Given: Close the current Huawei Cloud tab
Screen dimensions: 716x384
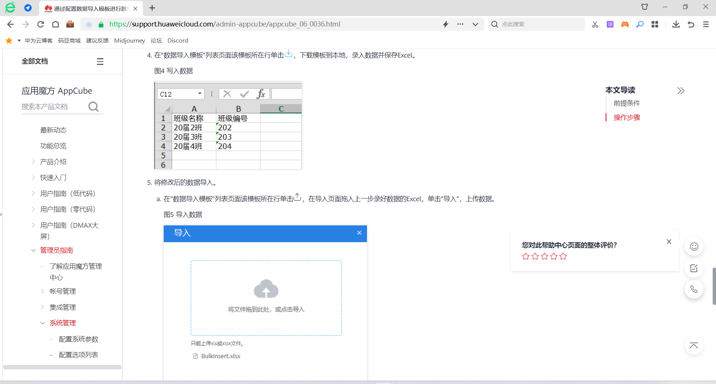Looking at the screenshot, I should pyautogui.click(x=135, y=9).
